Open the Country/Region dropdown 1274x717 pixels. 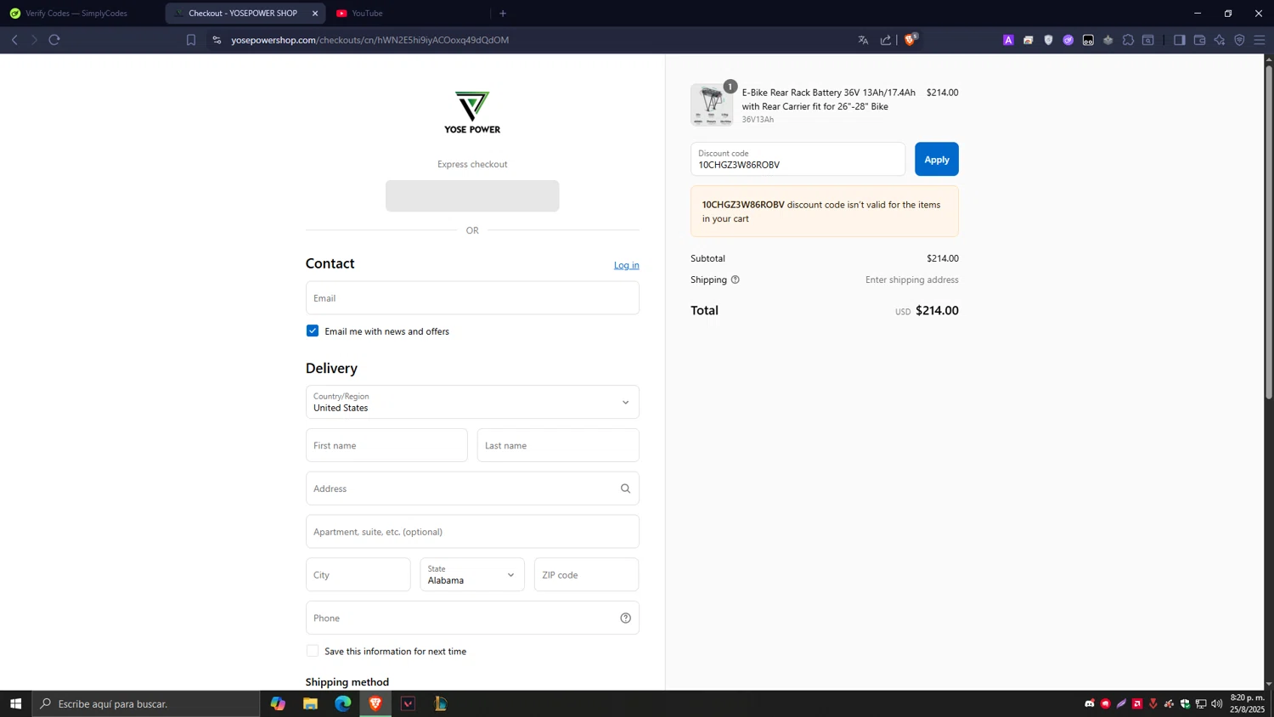click(x=472, y=402)
